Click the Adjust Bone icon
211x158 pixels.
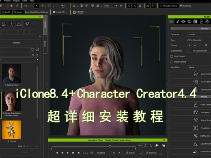click(196, 120)
